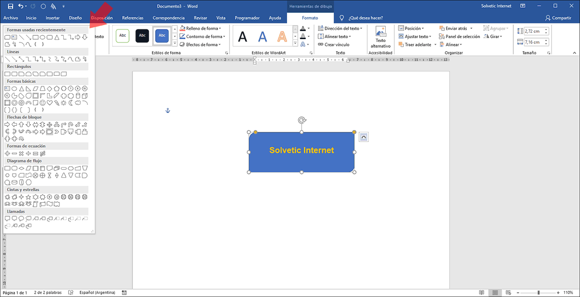Select the crescent moon shape
Screen dimensions: 580x297
click(x=71, y=103)
